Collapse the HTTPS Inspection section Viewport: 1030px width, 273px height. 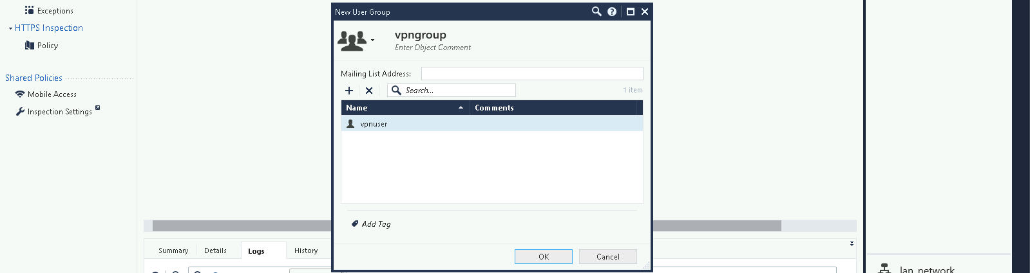click(10, 28)
